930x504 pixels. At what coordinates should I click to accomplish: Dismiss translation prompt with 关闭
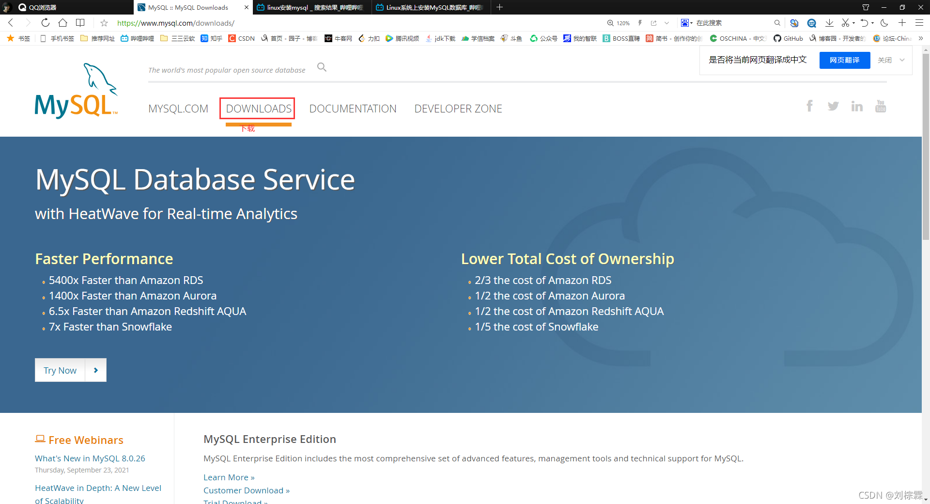point(884,60)
